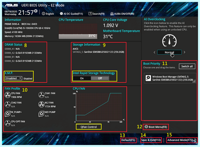Click the globe language icon
Viewport: 200px width, 147px height.
(43, 14)
